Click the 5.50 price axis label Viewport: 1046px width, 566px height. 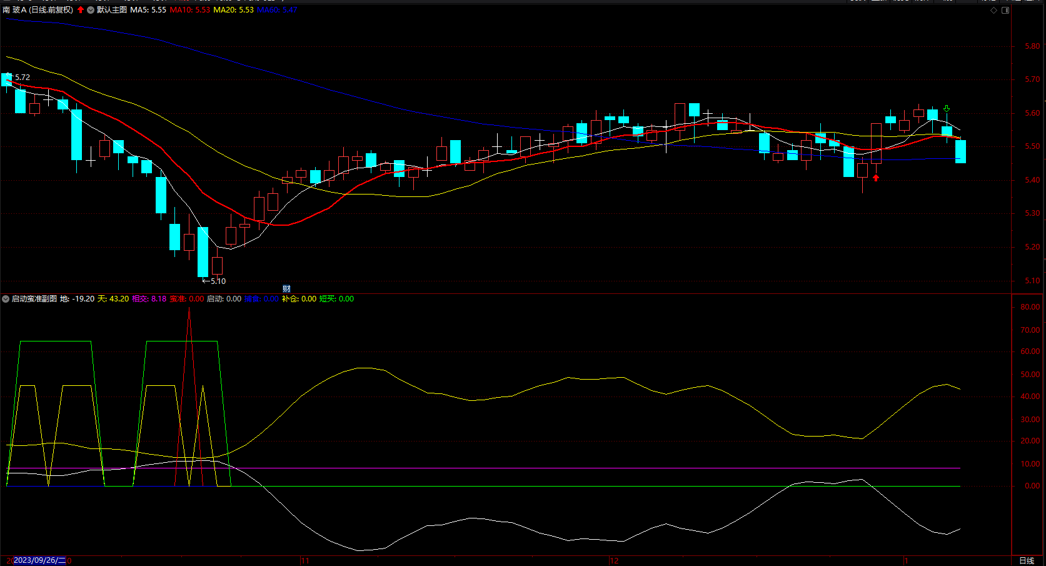pyautogui.click(x=1032, y=146)
